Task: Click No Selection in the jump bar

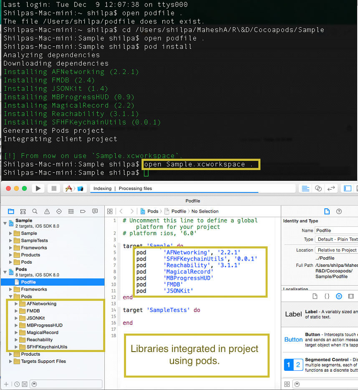Action: 205,211
